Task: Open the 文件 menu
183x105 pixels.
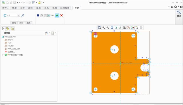Action: pos(5,8)
